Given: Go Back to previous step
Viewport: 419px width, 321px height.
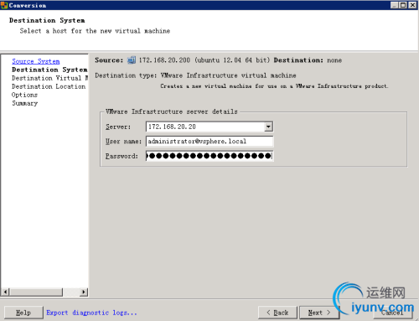Looking at the screenshot, I should (x=277, y=313).
